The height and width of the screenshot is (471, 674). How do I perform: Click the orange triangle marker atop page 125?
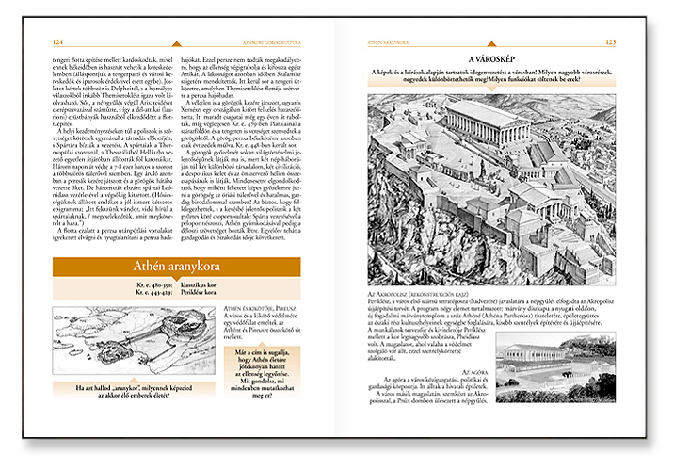(x=491, y=44)
